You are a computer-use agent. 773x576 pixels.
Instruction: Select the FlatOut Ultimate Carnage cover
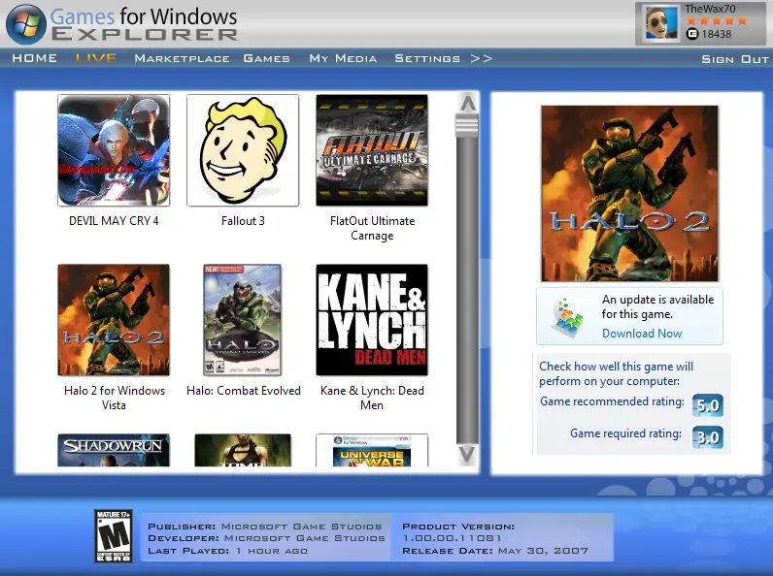tap(372, 150)
